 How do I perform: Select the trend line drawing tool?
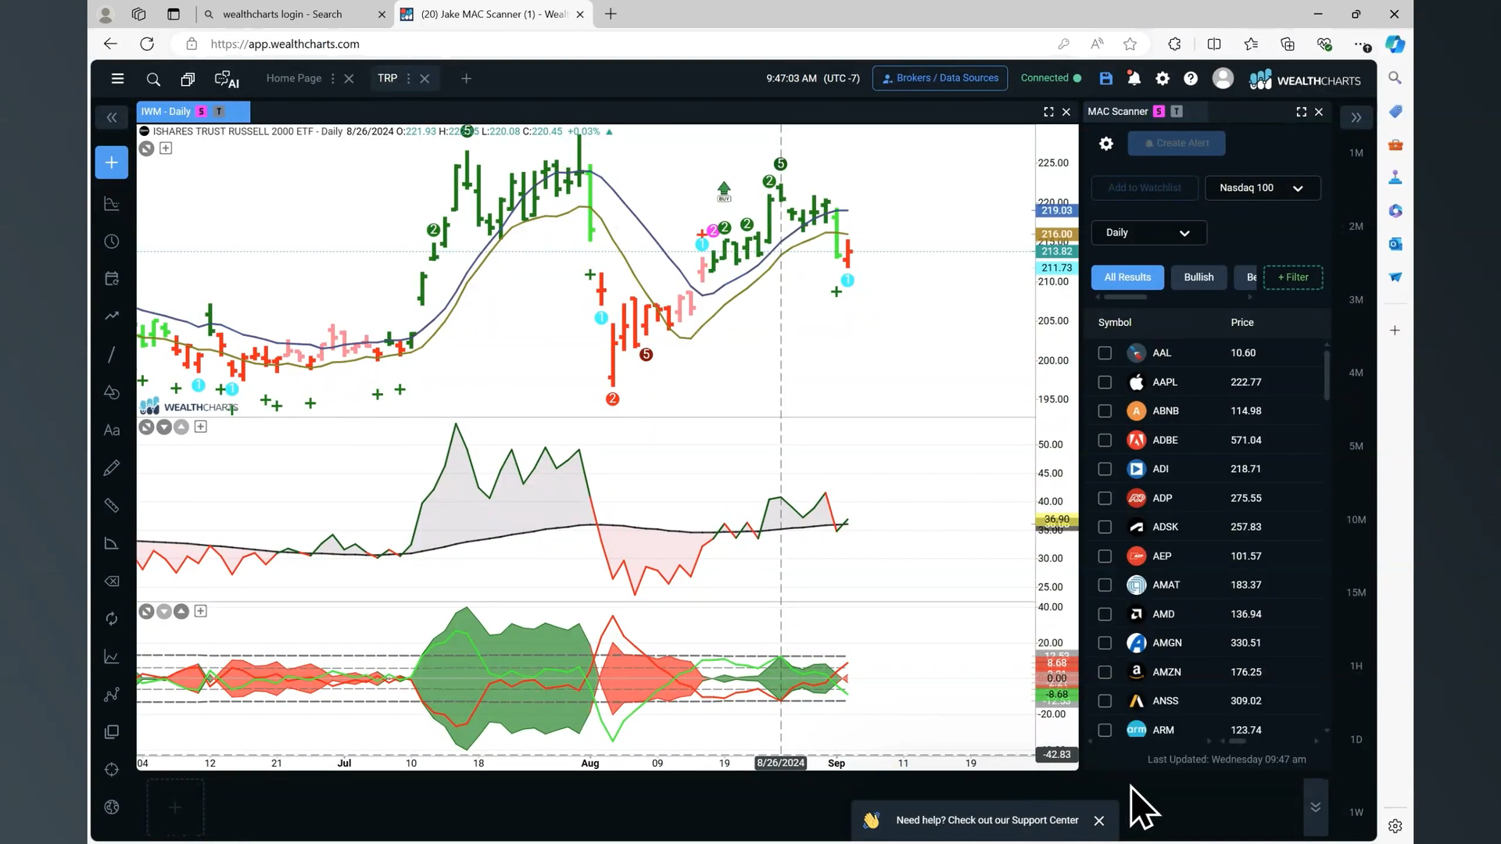(x=112, y=354)
